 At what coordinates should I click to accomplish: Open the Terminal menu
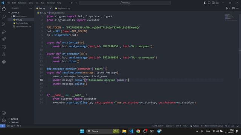pos(51,3)
